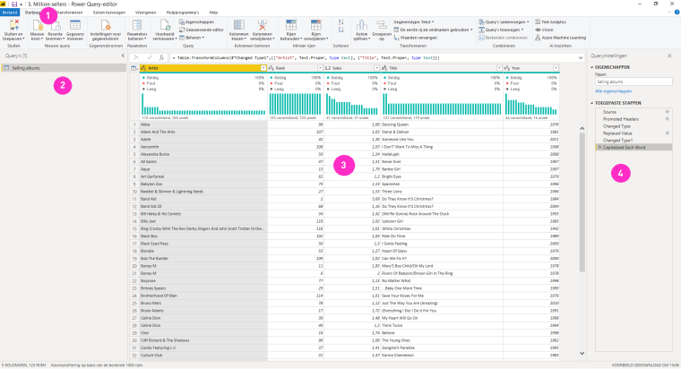This screenshot has height=369, width=681.
Task: Open gear settings of Source step
Action: 668,112
